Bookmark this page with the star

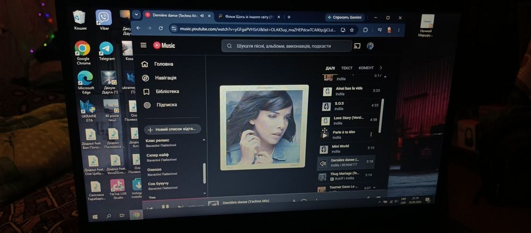point(352,30)
